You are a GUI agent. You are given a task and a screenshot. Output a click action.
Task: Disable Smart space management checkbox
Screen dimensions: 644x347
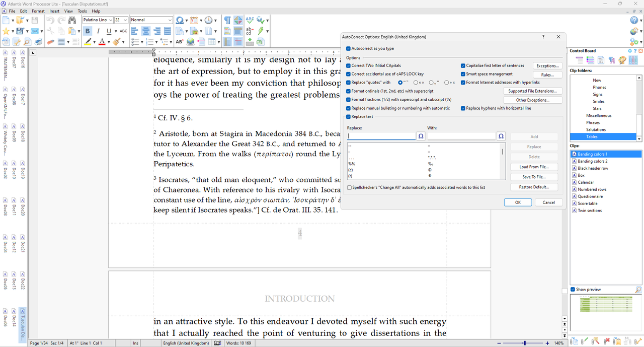[463, 74]
